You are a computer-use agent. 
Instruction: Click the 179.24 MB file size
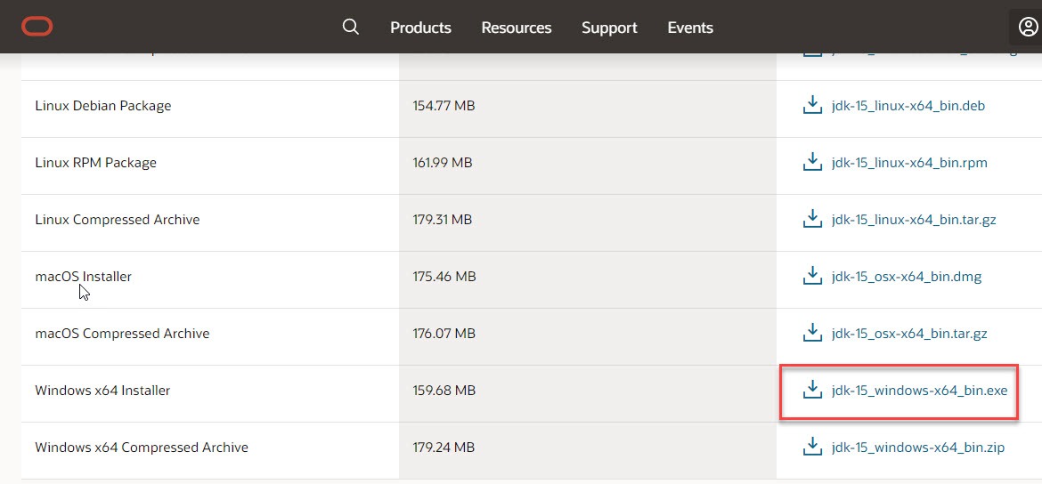click(444, 448)
